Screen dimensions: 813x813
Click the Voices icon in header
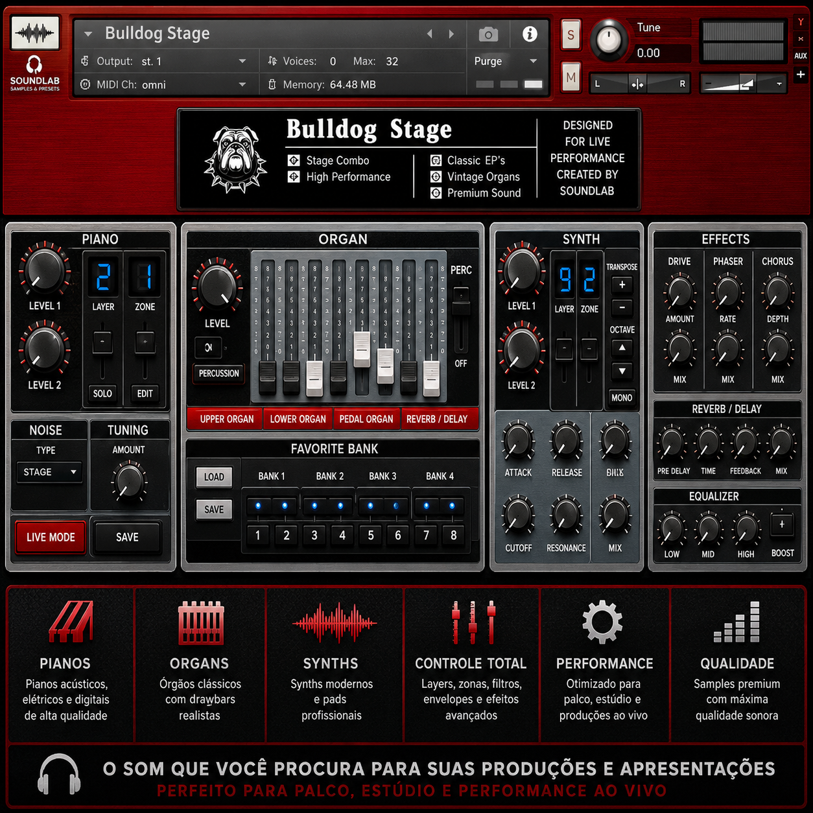(272, 61)
